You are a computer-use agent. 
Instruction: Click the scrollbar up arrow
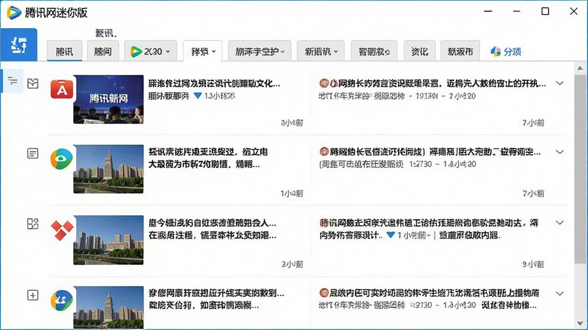click(x=580, y=68)
